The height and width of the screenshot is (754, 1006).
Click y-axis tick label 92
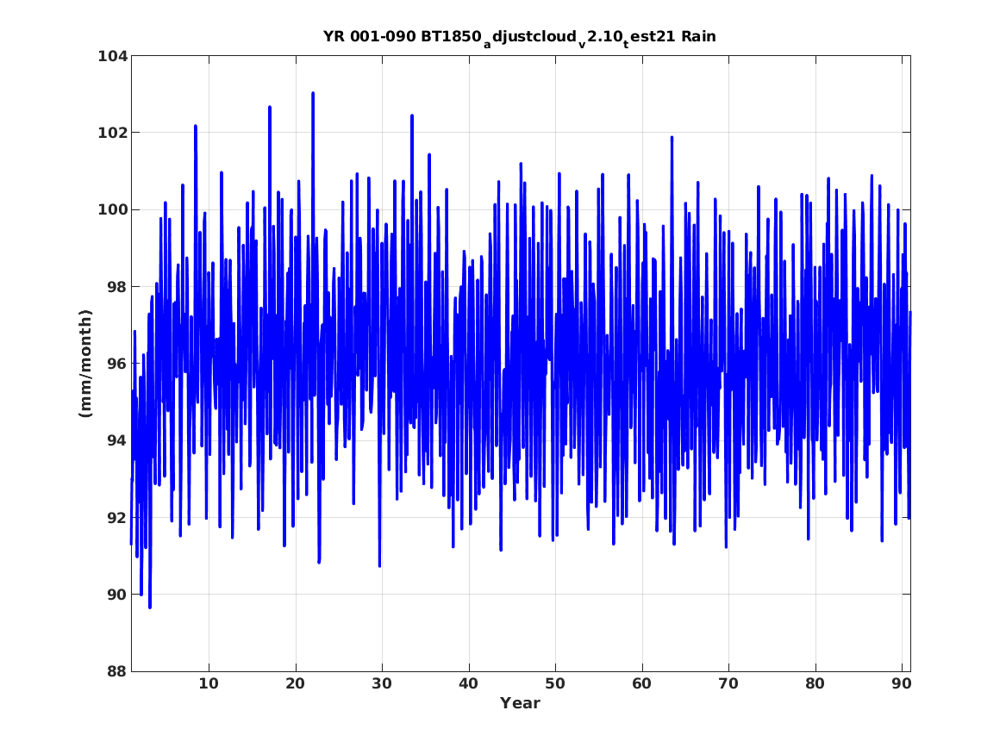tap(117, 517)
